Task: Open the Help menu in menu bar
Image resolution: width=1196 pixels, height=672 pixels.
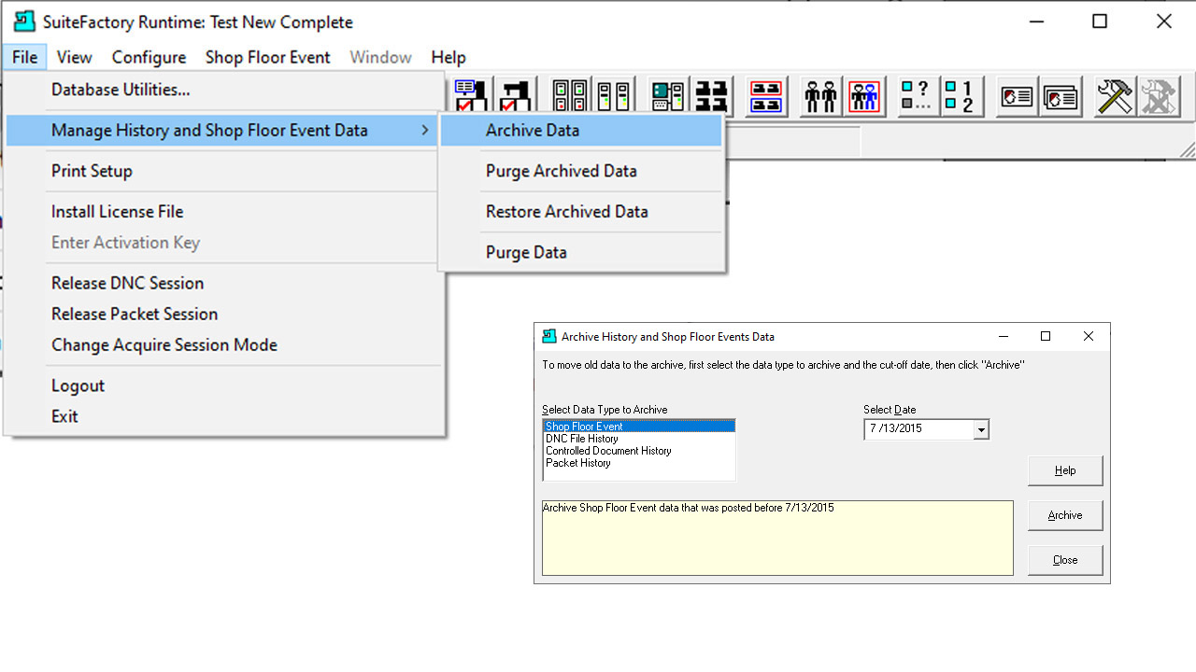Action: (448, 57)
